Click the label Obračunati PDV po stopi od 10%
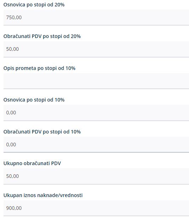Image resolution: width=189 pixels, height=218 pixels. pos(42,132)
